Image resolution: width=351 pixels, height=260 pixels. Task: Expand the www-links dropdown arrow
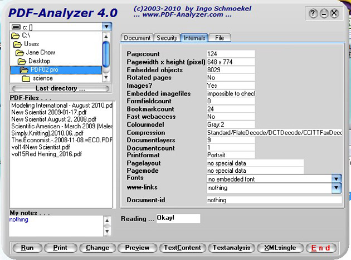pyautogui.click(x=336, y=188)
